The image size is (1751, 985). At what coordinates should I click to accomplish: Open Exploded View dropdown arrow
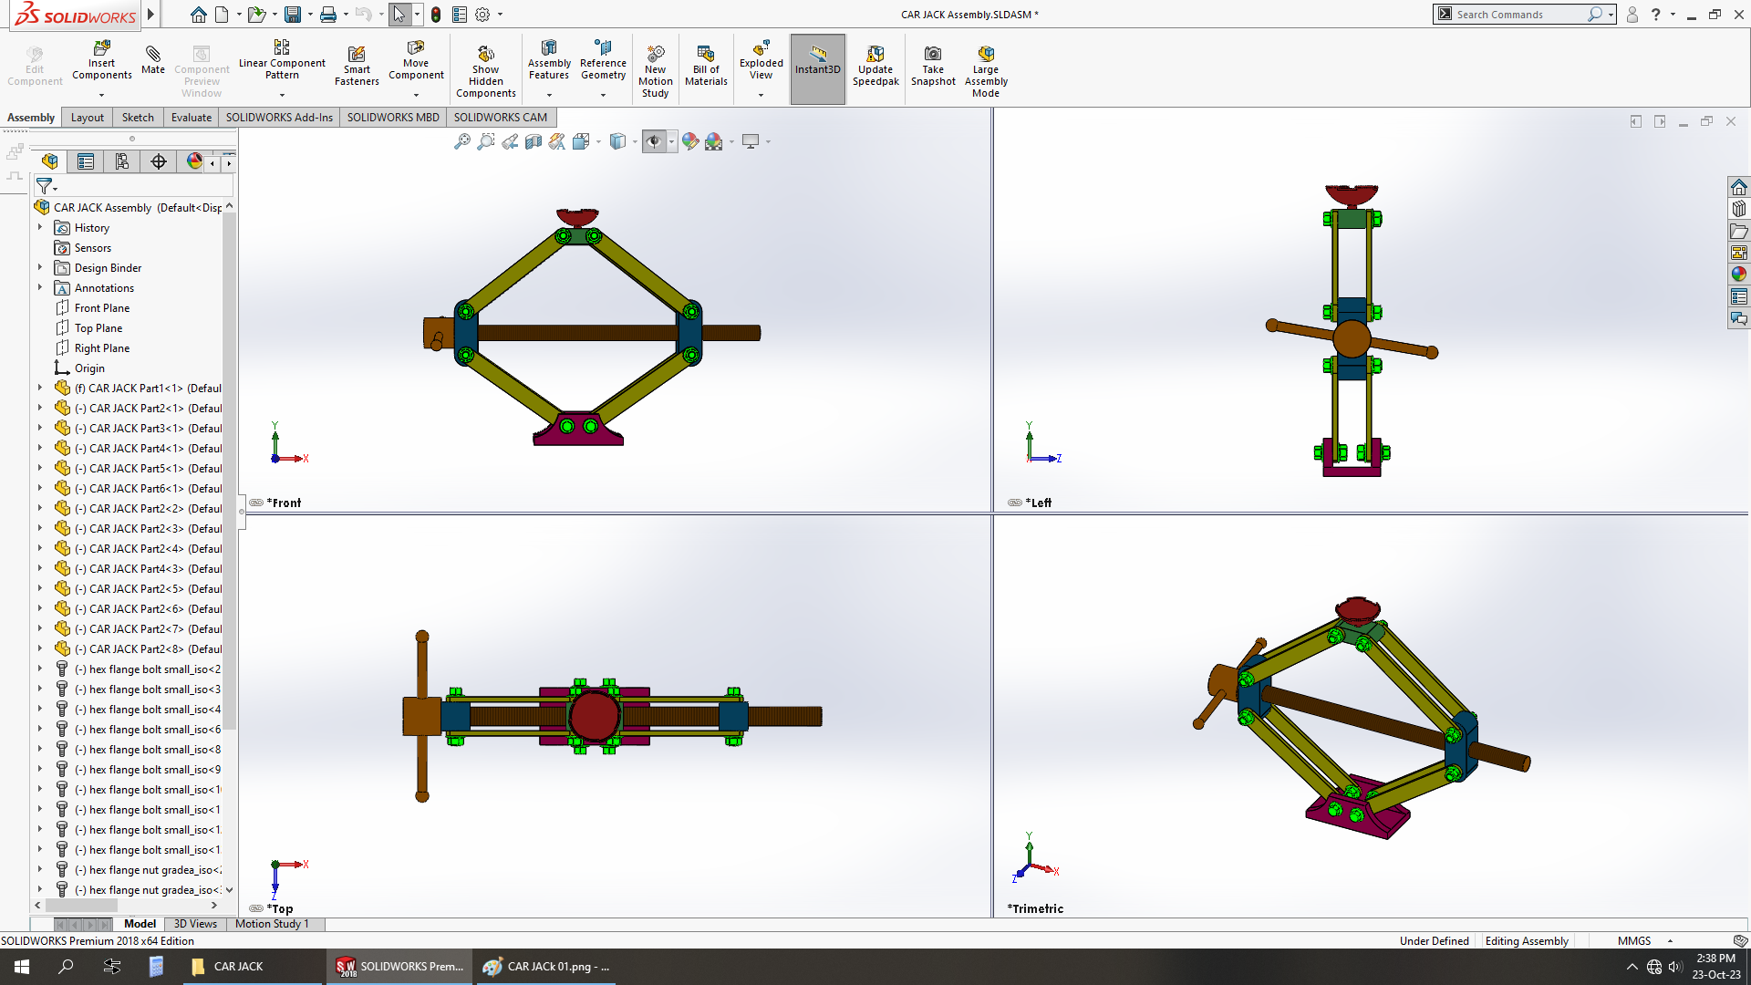pyautogui.click(x=762, y=95)
